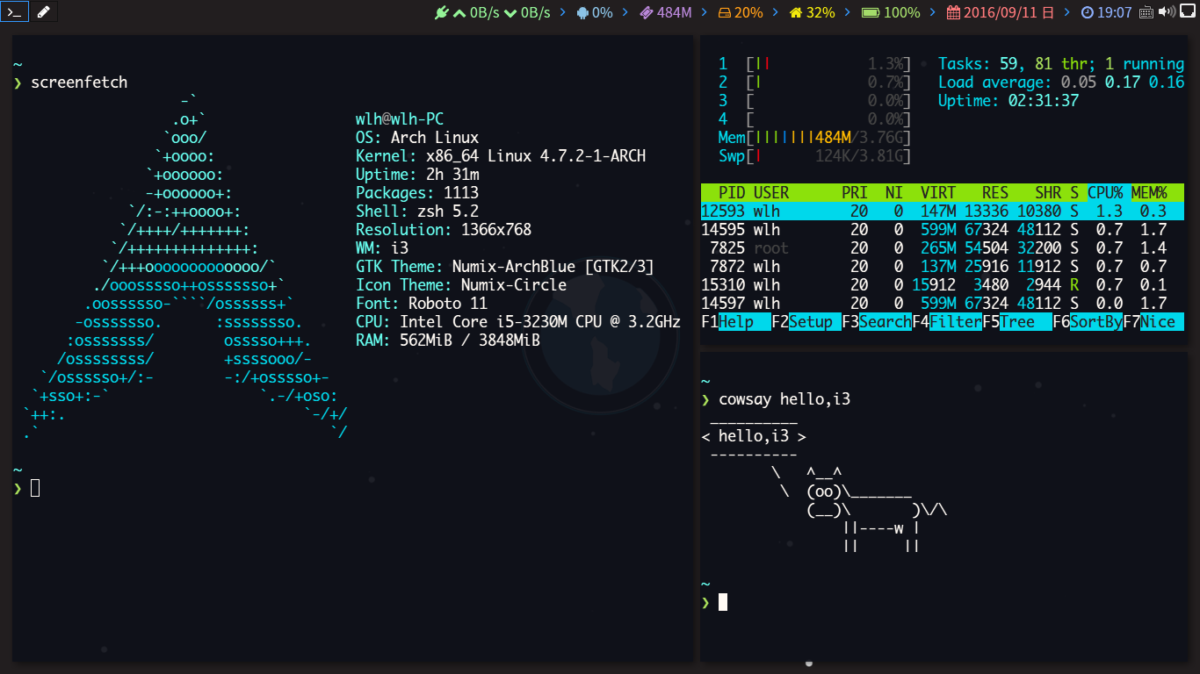The image size is (1200, 674).
Task: Click the RAM: 562MiB / 3848MiB line
Action: [448, 341]
